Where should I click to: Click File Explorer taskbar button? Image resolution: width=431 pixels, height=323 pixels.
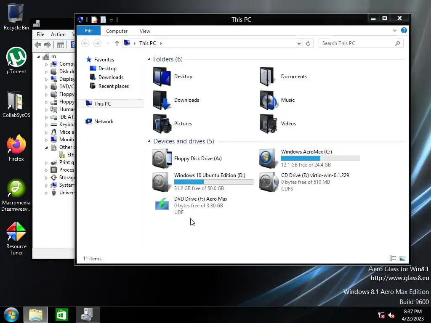click(x=36, y=315)
